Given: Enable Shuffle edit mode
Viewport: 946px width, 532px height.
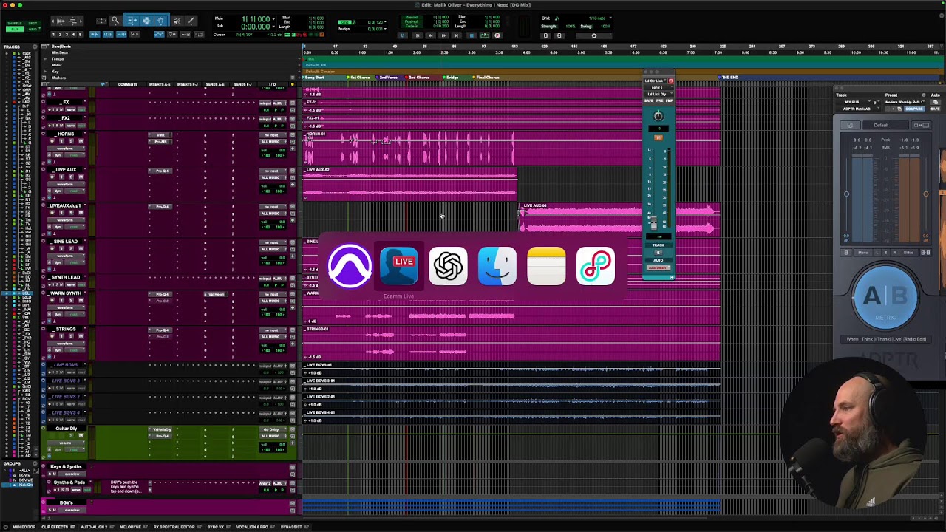Looking at the screenshot, I should [15, 24].
